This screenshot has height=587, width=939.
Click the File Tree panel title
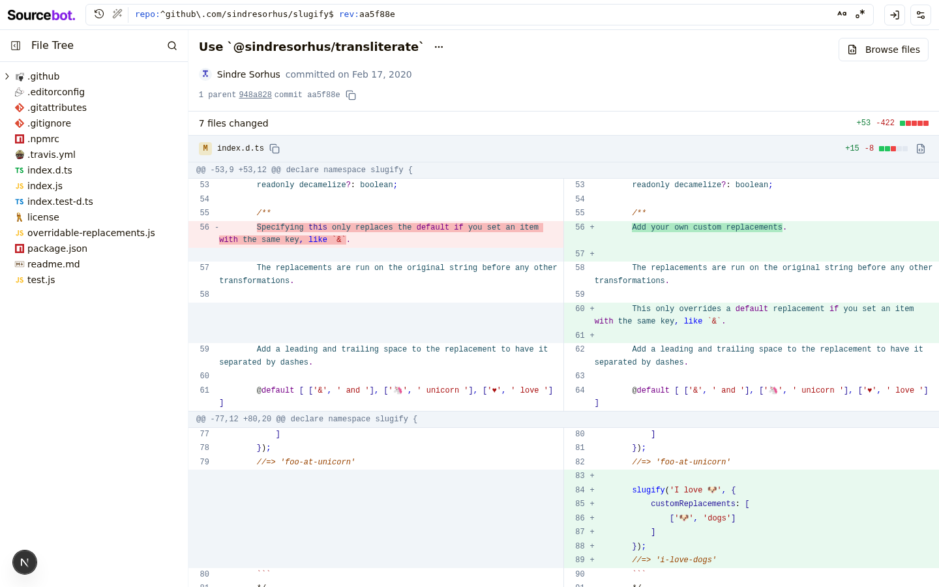pos(52,46)
